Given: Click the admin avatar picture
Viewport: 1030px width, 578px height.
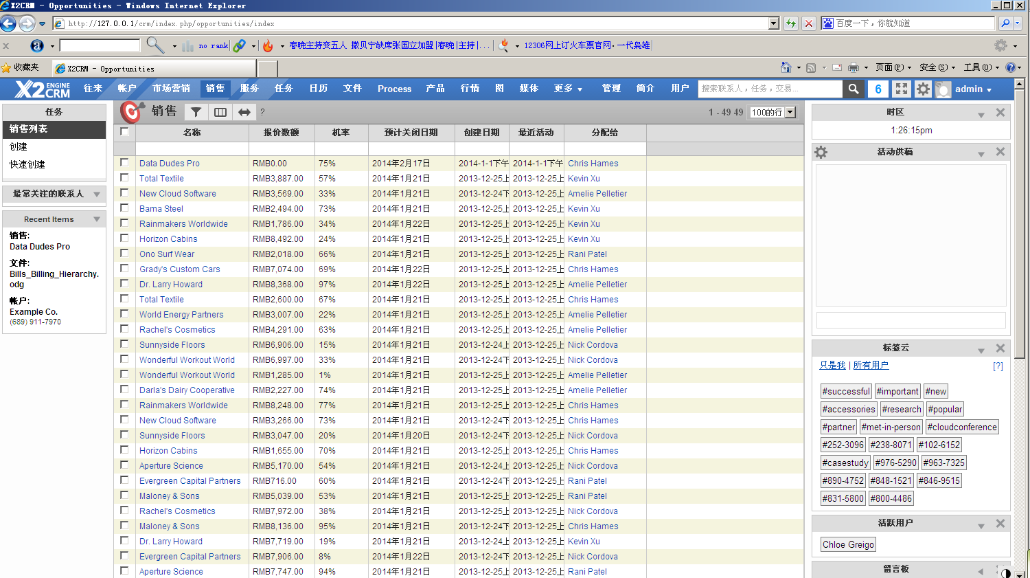Looking at the screenshot, I should 943,89.
